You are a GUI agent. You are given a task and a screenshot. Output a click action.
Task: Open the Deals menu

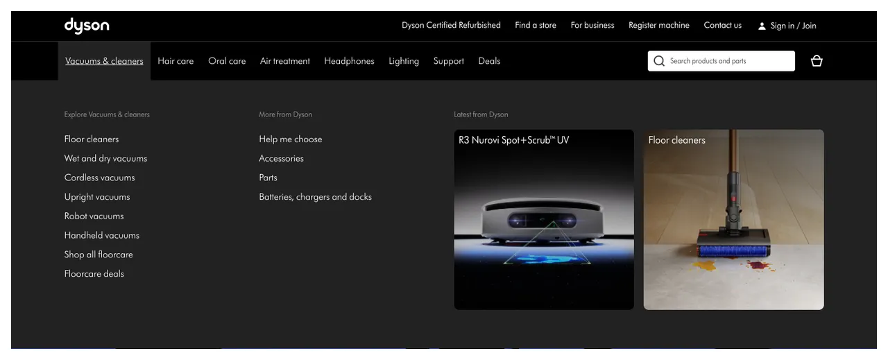tap(489, 61)
